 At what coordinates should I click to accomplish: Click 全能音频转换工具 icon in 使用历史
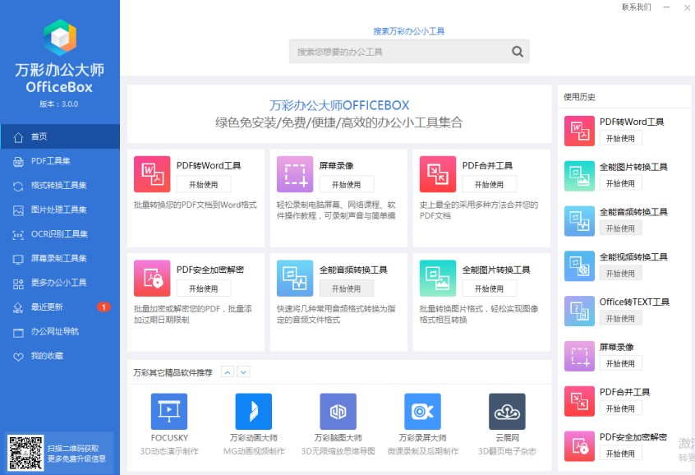(579, 221)
